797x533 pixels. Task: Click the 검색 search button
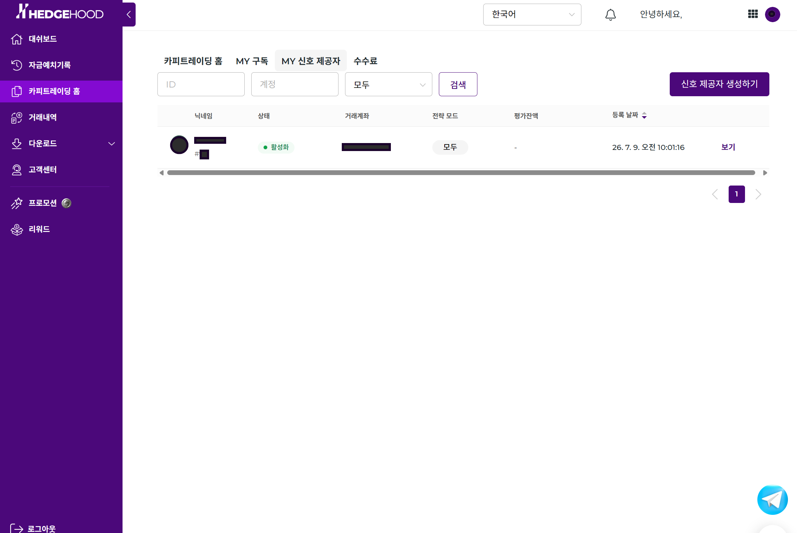tap(458, 84)
